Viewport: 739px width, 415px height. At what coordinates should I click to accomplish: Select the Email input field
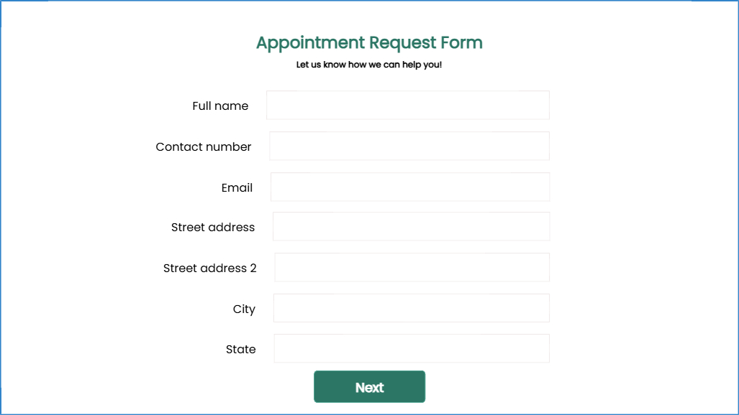tap(409, 187)
